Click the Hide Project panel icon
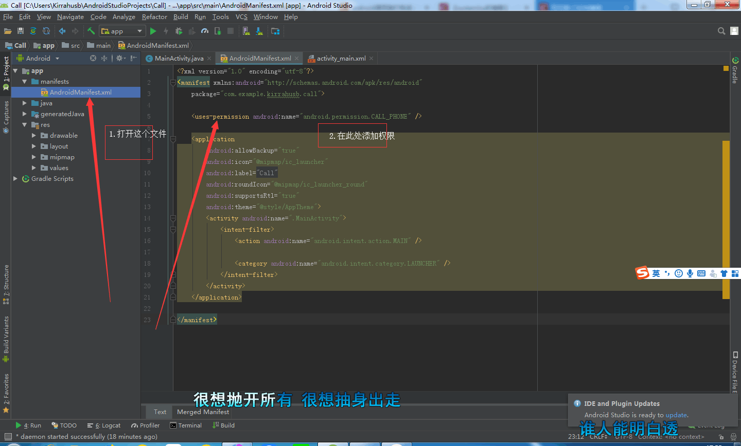Screen dimensions: 741x446 (134, 58)
